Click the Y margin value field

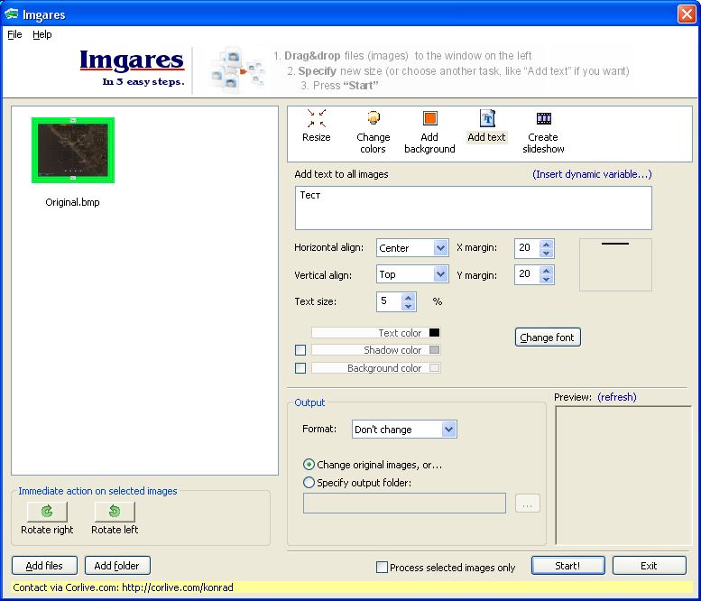pos(527,274)
